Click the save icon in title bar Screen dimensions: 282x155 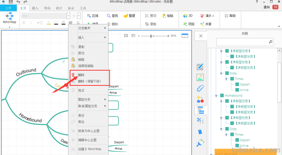11,2
